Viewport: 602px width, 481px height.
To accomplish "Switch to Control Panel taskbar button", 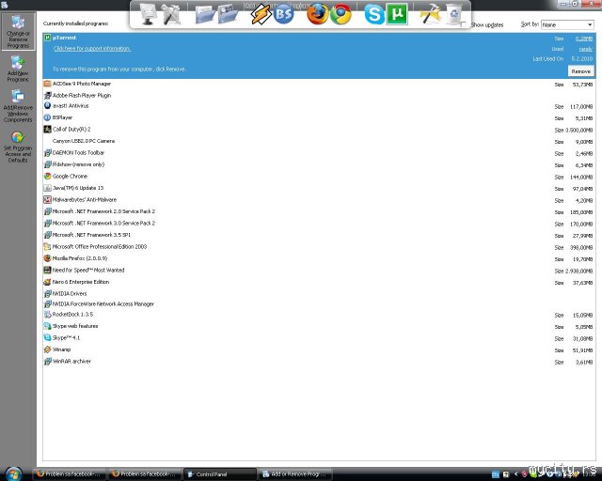I will 220,474.
